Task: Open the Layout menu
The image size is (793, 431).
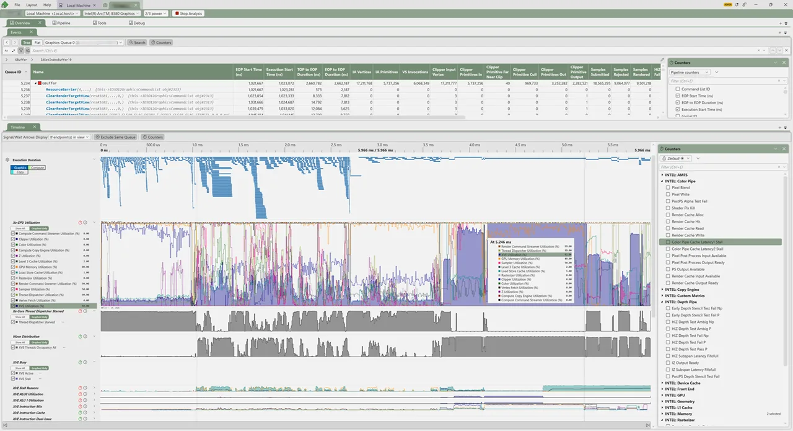Action: coord(32,4)
